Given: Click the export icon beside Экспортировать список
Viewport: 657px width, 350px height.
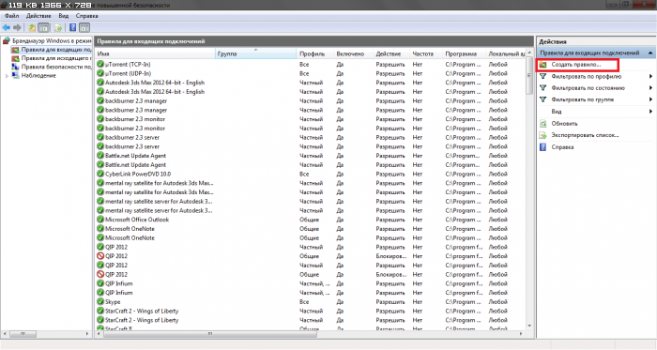Looking at the screenshot, I should [x=543, y=135].
